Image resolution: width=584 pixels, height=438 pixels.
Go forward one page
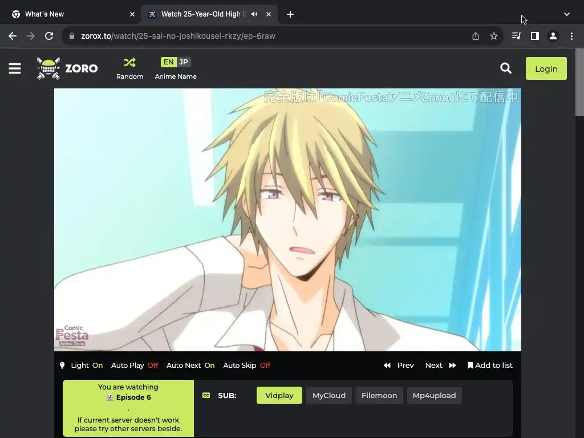(31, 36)
